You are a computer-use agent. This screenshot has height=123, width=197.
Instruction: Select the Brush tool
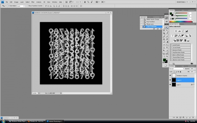pos(167,36)
